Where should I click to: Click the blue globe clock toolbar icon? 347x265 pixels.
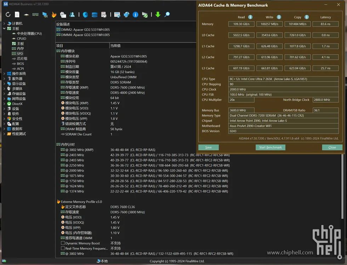pyautogui.click(x=85, y=15)
